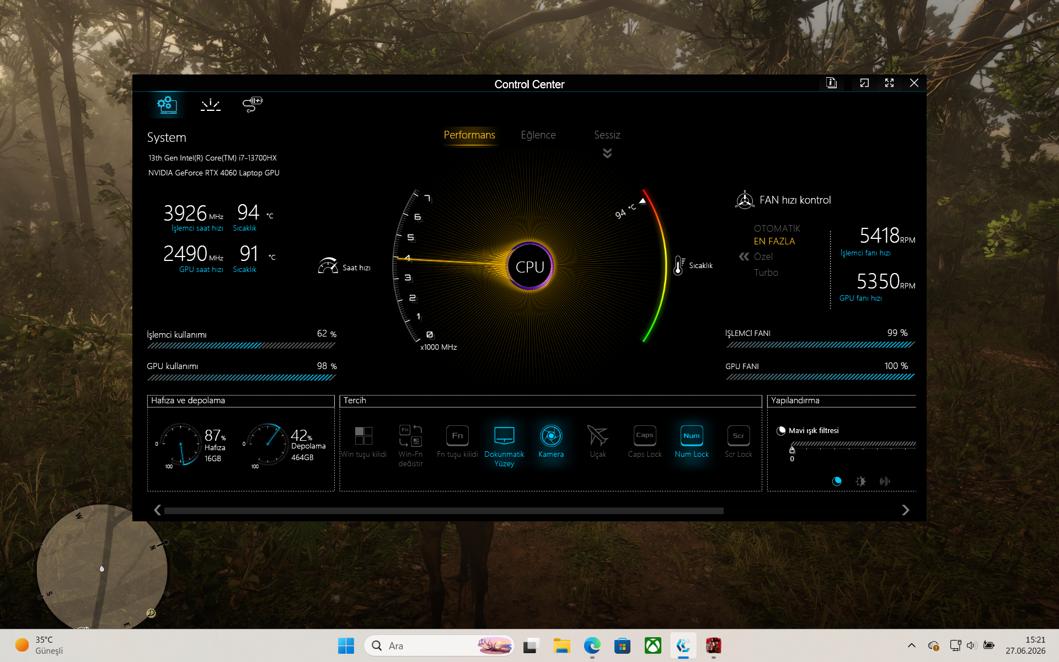
Task: Open the weather widget showing 35°C
Action: (x=40, y=645)
